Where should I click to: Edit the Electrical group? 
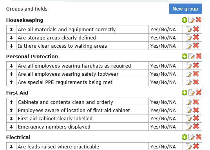tap(192, 137)
